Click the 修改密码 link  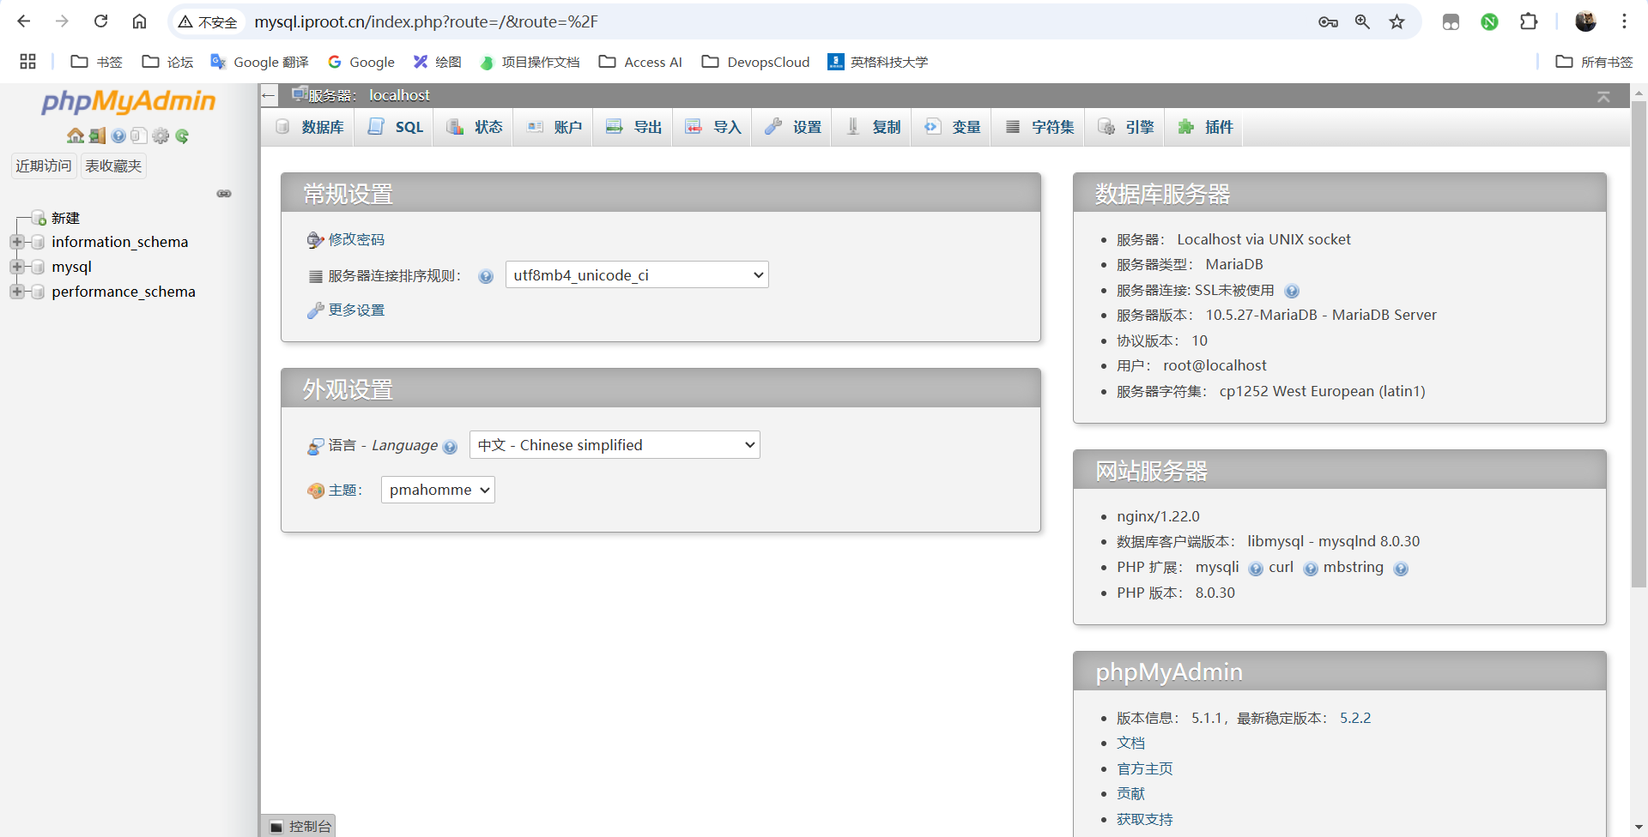tap(356, 240)
